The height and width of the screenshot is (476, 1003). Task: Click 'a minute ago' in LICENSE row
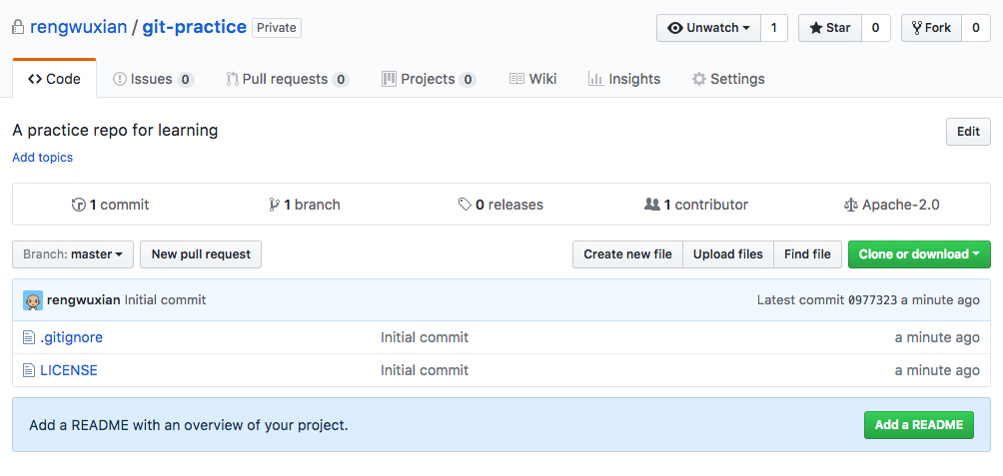pyautogui.click(x=937, y=370)
